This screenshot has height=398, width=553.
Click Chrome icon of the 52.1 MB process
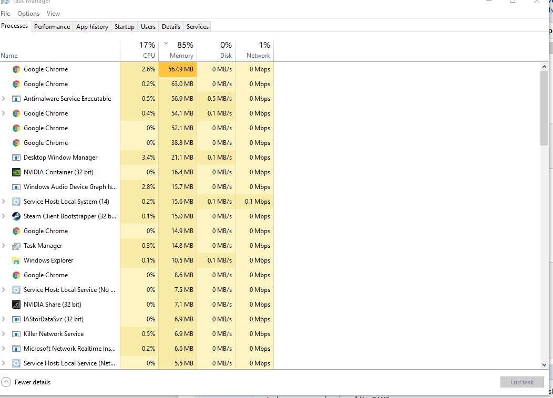16,128
